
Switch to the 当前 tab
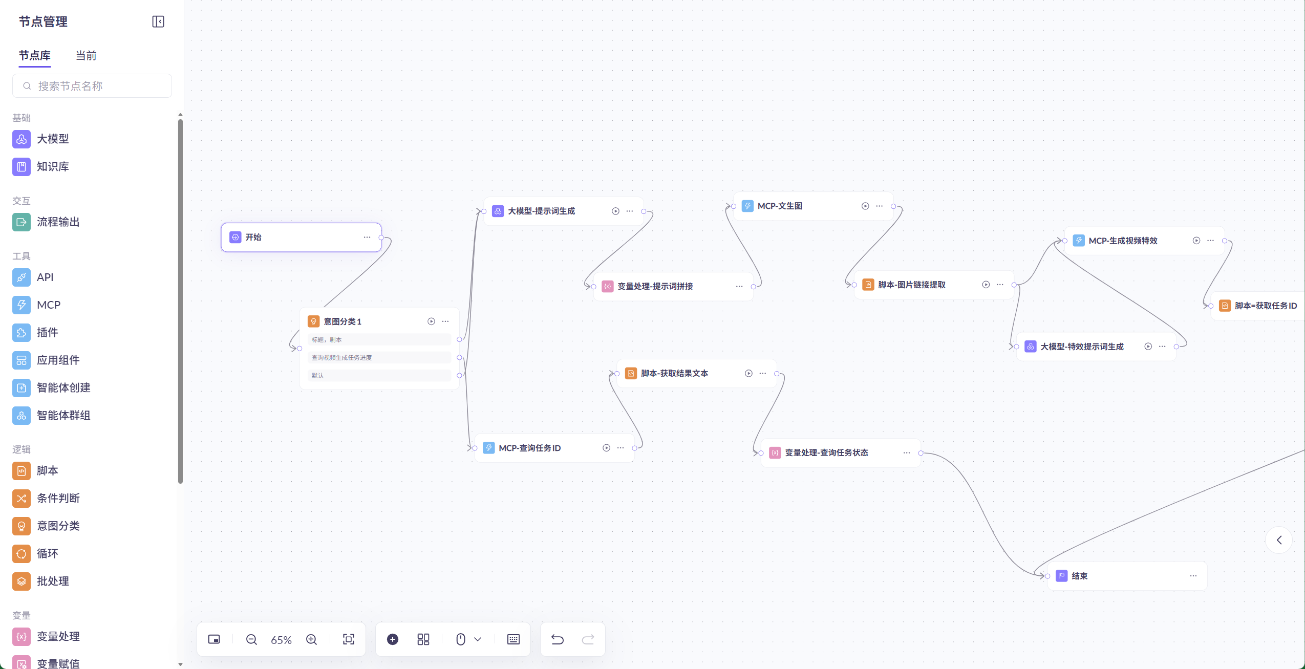pos(86,56)
